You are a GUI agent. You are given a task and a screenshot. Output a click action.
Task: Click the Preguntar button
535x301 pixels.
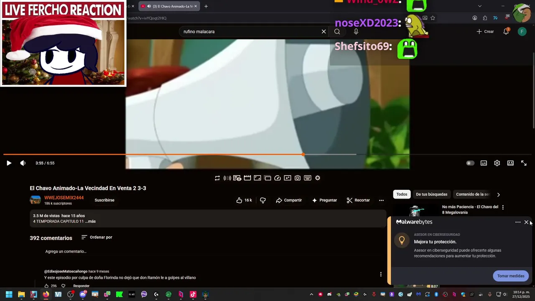point(324,200)
